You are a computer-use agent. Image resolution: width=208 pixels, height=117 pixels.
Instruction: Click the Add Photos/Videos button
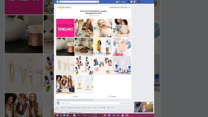[x=115, y=7]
